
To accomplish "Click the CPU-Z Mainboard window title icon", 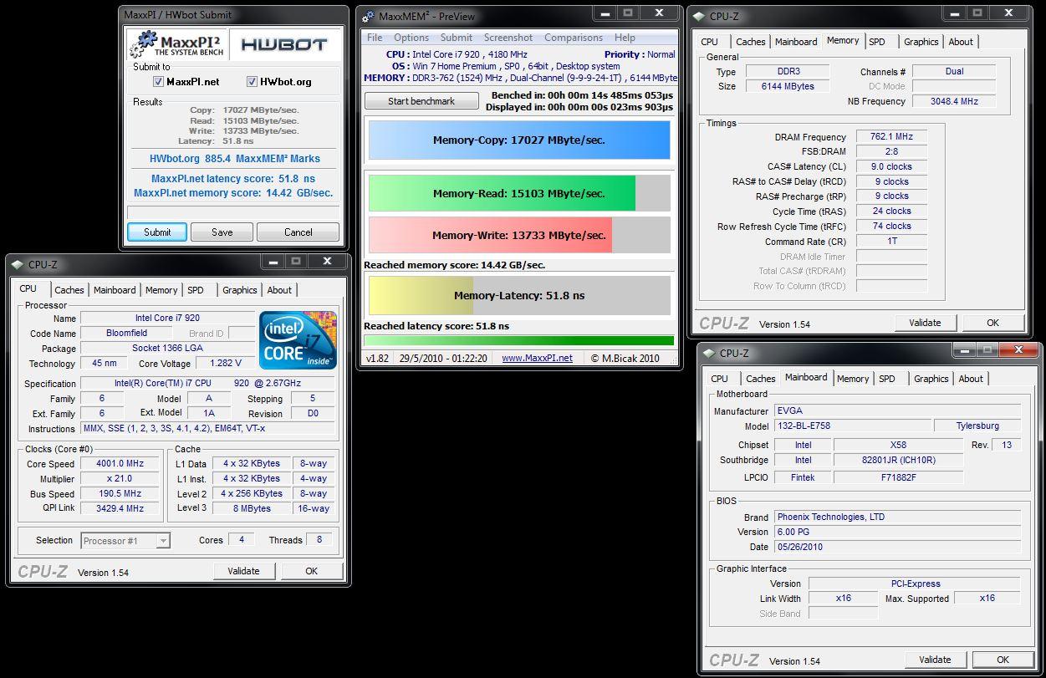I will point(708,353).
